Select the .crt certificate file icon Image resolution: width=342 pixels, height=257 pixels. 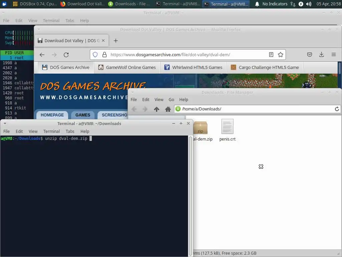point(227,126)
